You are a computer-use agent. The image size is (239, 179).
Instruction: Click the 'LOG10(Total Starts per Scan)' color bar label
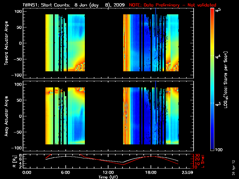tap(226, 80)
